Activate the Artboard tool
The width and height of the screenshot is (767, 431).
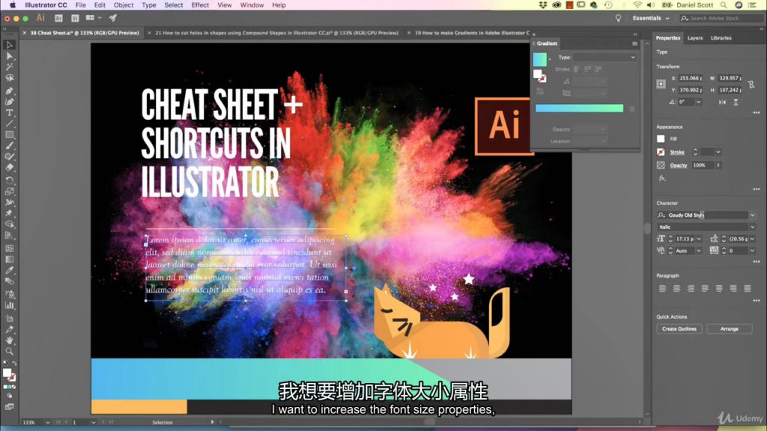pos(9,318)
